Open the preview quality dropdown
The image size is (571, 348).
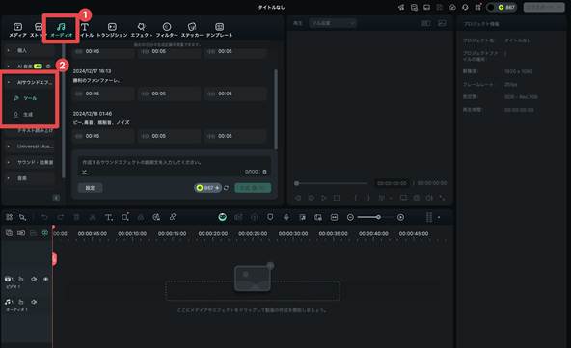[x=333, y=23]
